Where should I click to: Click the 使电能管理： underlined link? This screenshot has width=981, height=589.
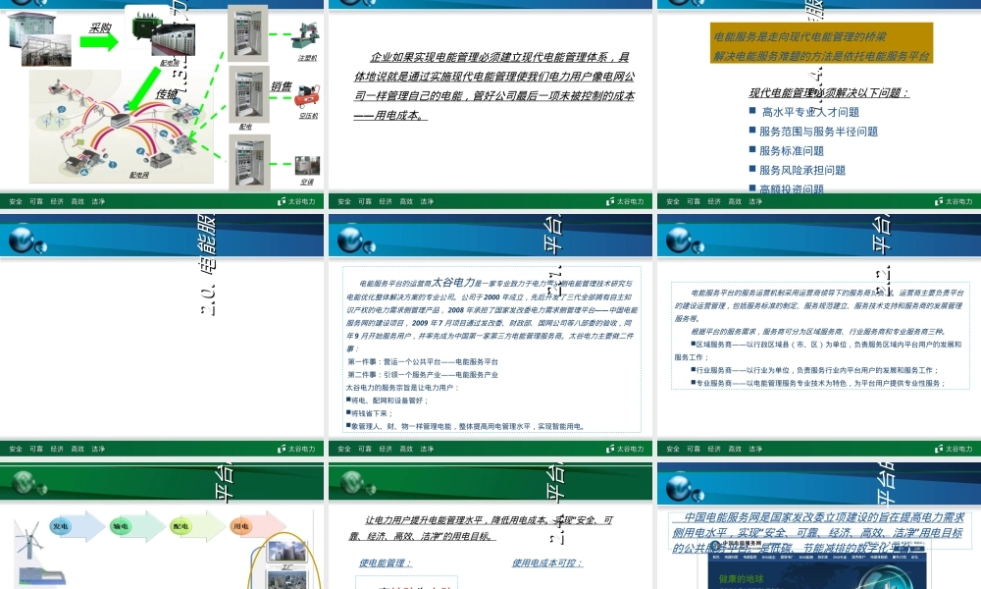[x=385, y=563]
